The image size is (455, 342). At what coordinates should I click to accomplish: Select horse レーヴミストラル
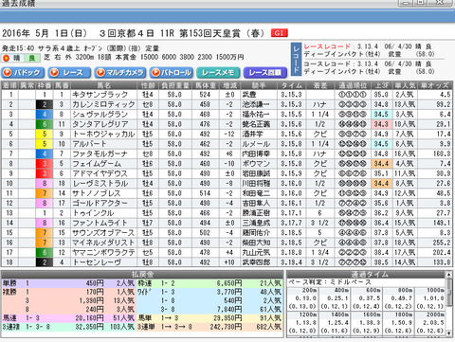coord(100,183)
